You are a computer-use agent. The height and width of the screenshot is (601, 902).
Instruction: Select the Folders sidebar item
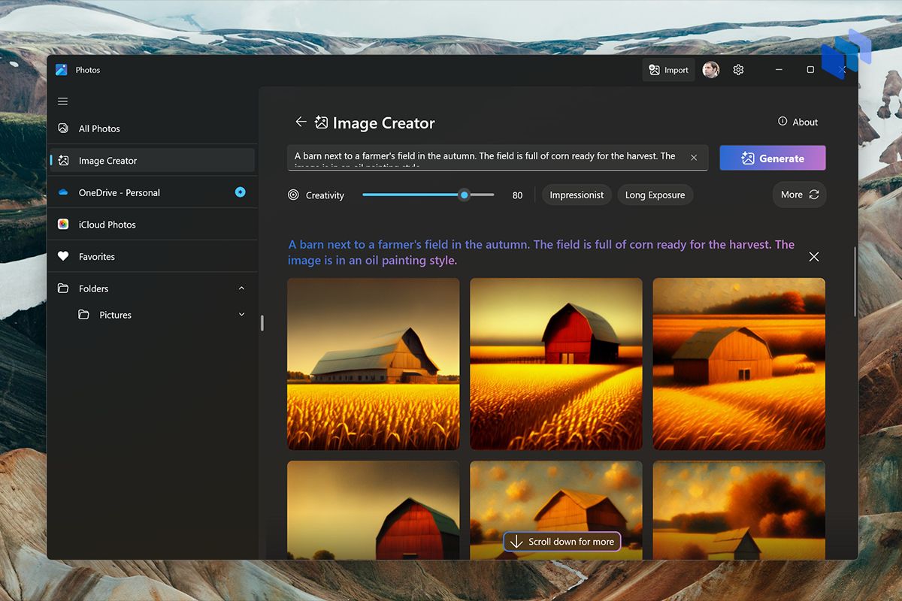click(x=153, y=288)
